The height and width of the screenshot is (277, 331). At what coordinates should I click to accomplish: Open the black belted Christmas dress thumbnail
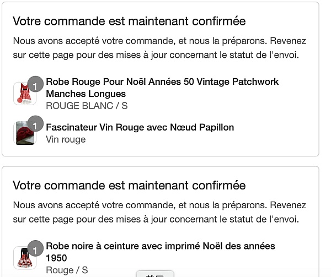tap(25, 258)
